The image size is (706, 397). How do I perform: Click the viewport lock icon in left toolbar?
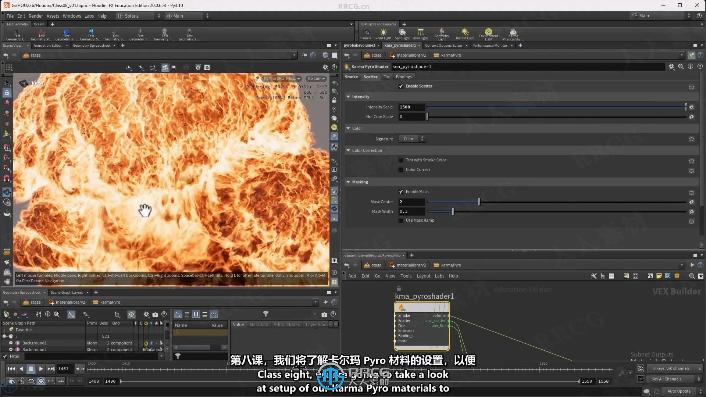(x=7, y=93)
